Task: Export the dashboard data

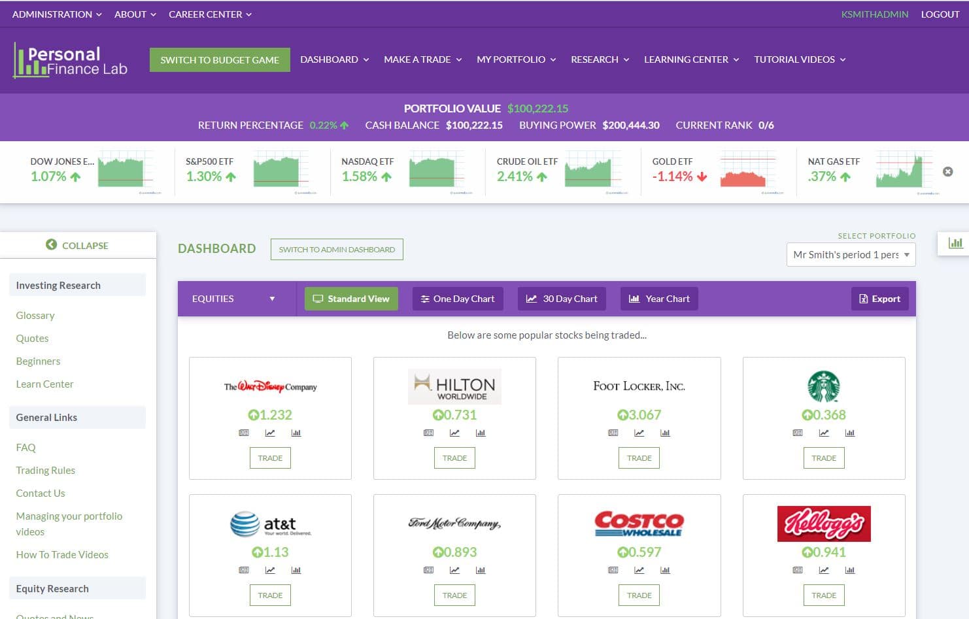Action: [x=879, y=299]
